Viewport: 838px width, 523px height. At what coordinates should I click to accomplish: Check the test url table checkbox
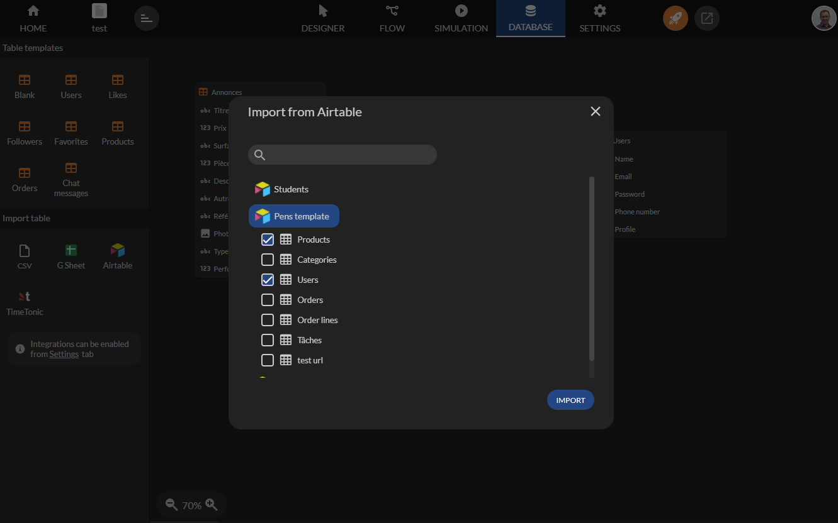pyautogui.click(x=268, y=360)
